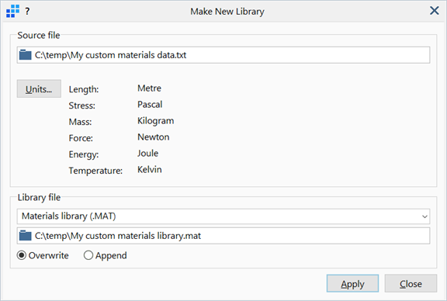447x301 pixels.
Task: Click the Close button at bottom right
Action: [411, 283]
